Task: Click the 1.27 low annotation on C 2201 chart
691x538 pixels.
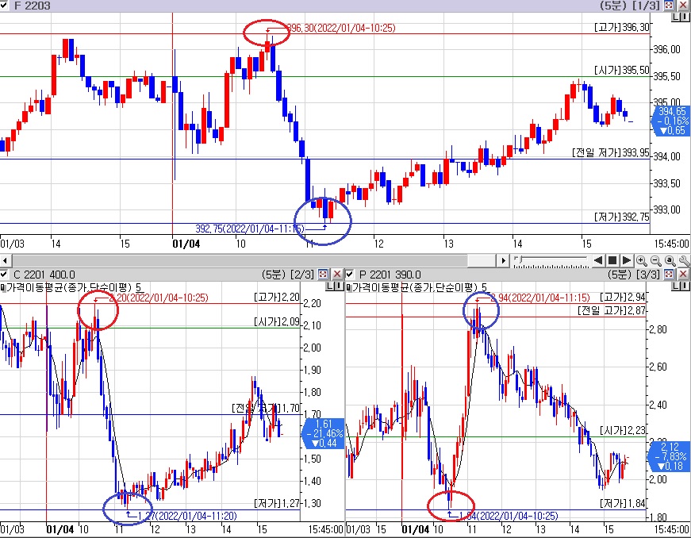Action: tap(187, 516)
